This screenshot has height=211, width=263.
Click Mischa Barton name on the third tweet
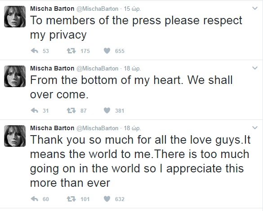tap(52, 128)
